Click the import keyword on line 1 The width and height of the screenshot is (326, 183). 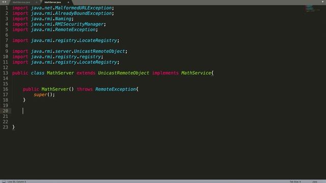point(20,8)
